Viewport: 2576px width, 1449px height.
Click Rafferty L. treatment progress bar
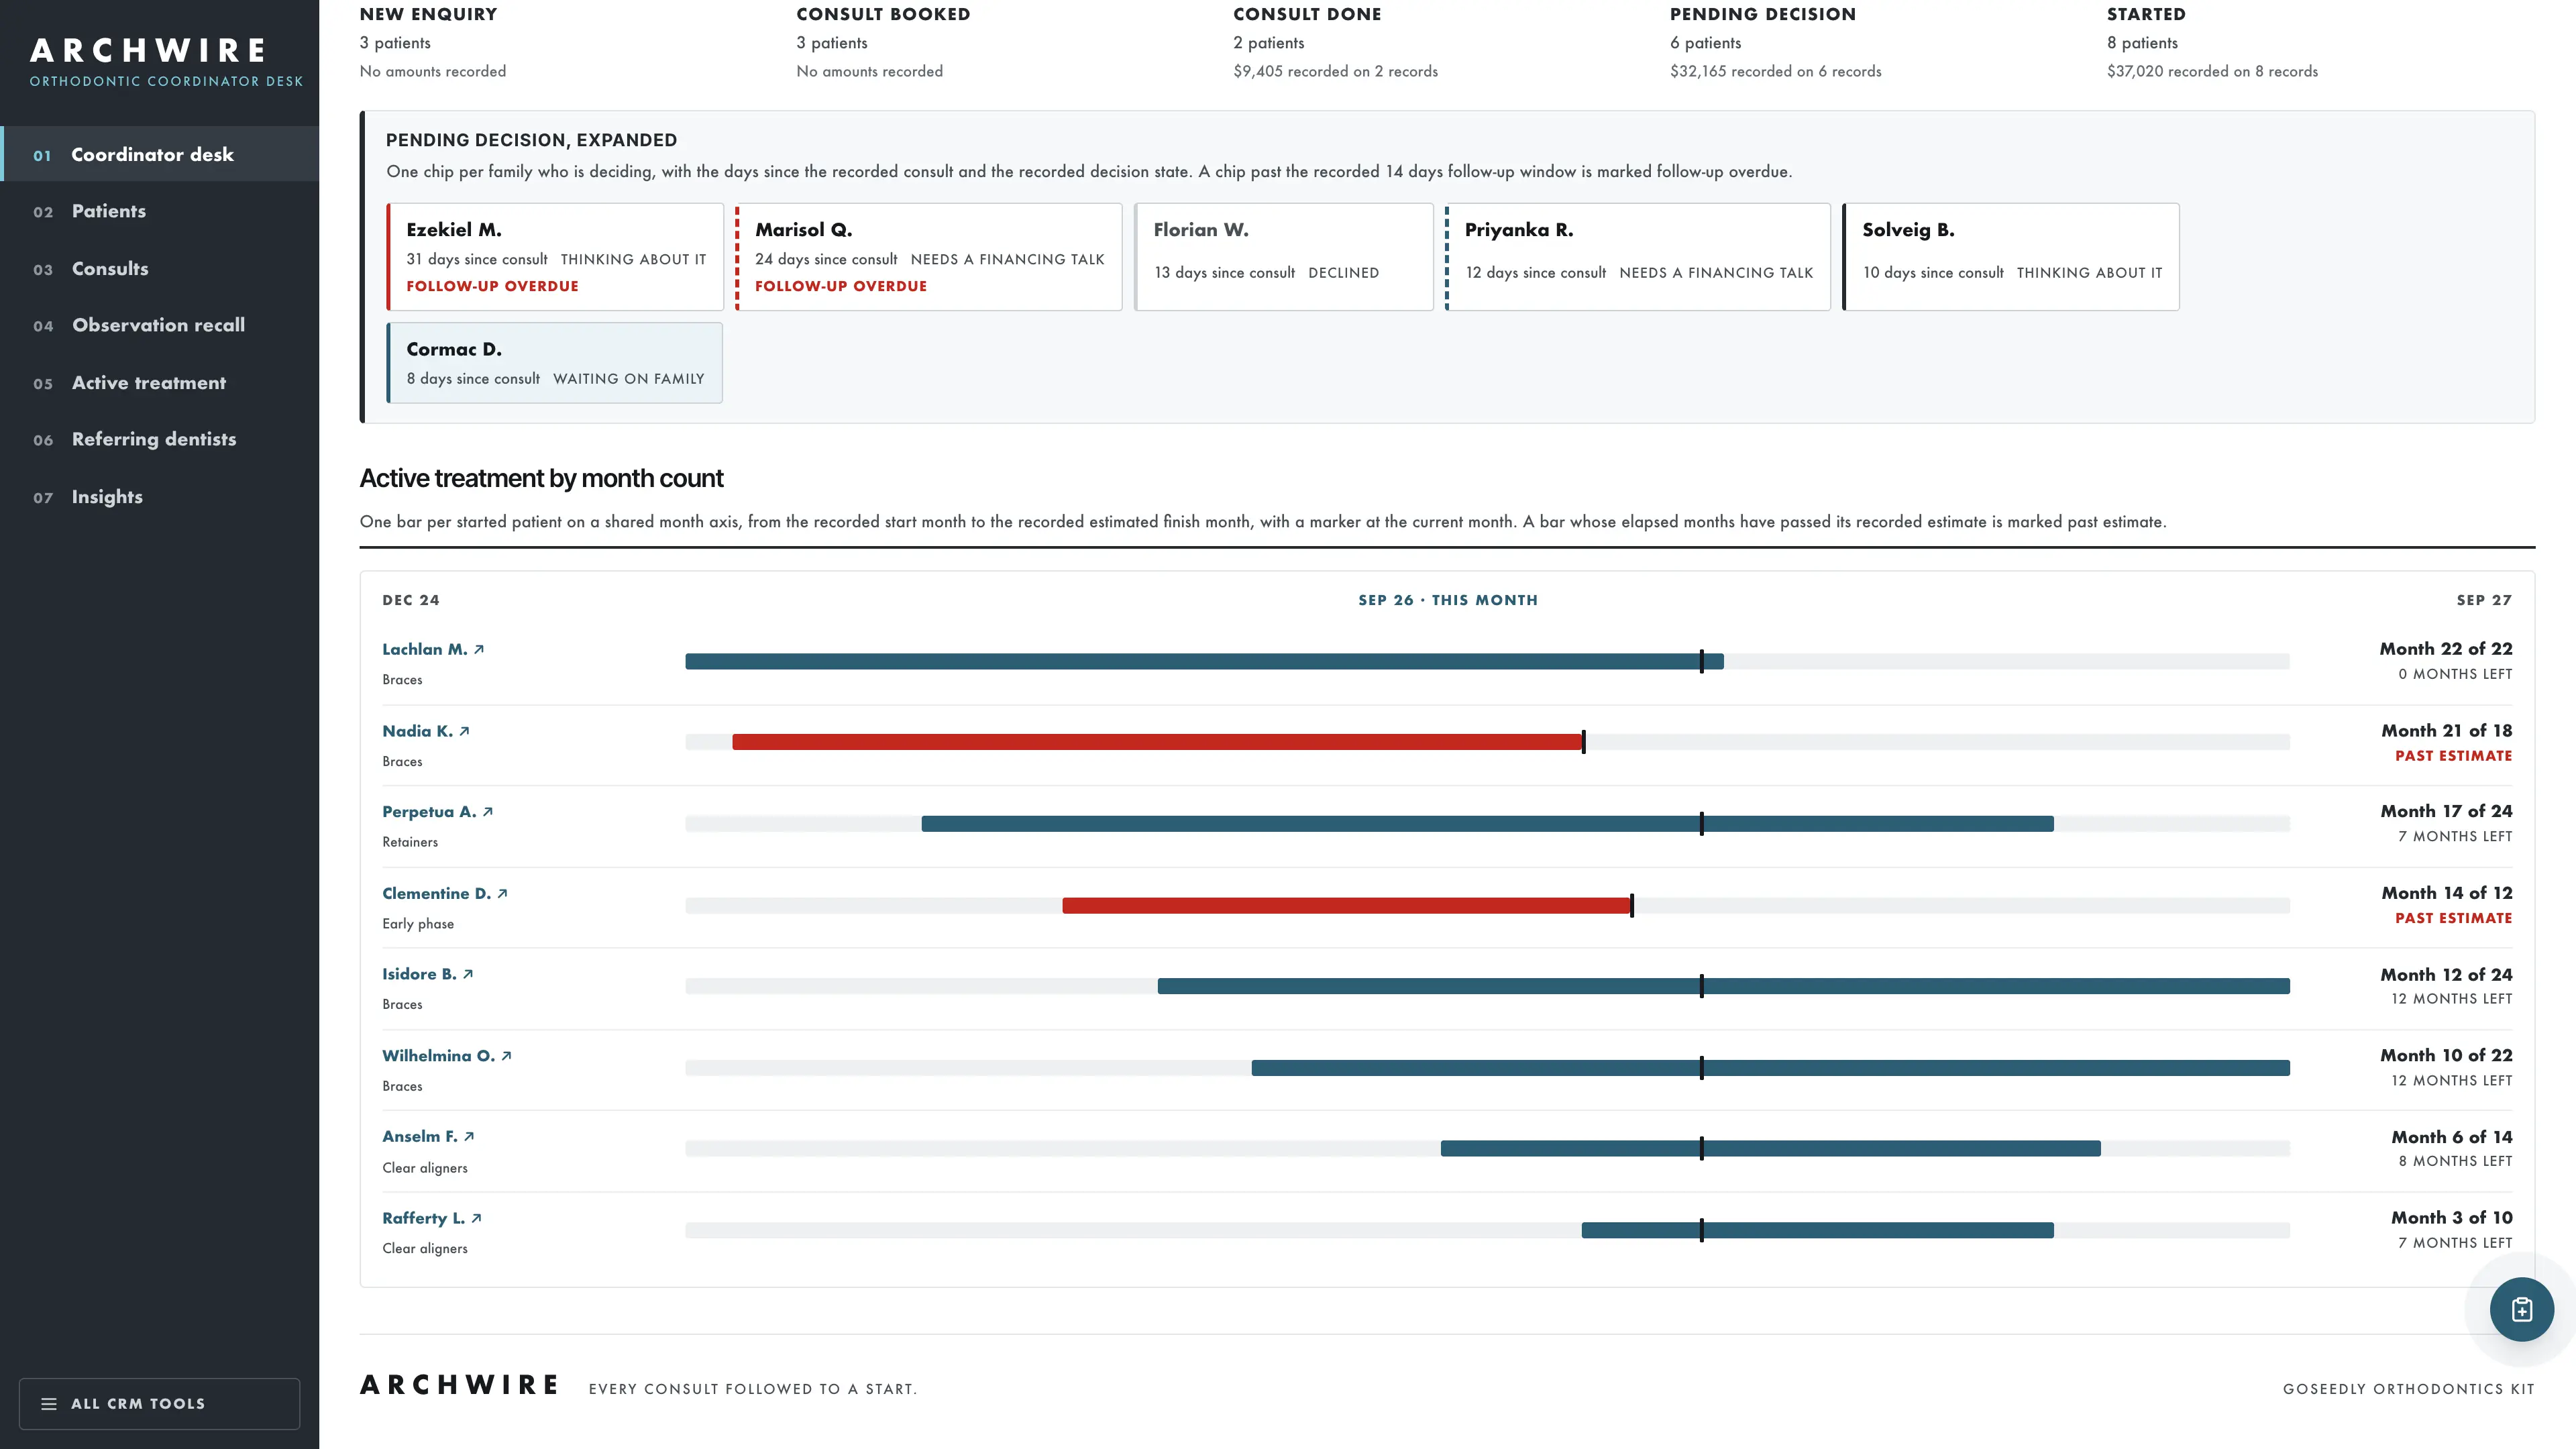click(x=1818, y=1230)
